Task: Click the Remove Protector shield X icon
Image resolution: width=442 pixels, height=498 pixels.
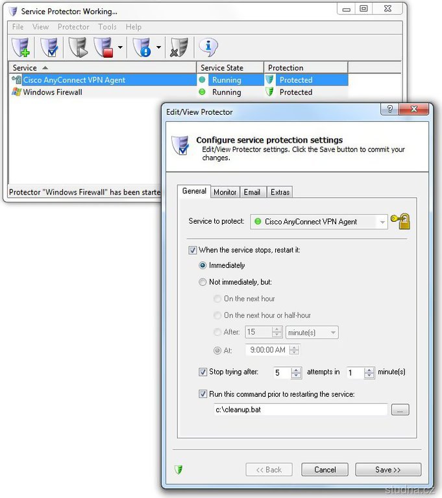Action: 179,47
